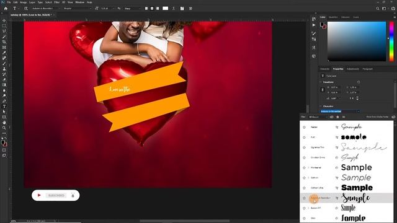Open the Actions play panel icon
Screen dimensions: 397x223
pyautogui.click(x=314, y=25)
